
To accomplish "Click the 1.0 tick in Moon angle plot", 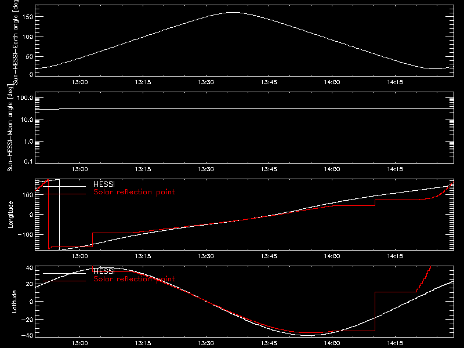I will pos(28,142).
